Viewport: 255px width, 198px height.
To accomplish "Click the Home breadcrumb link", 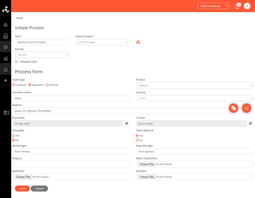I will click(x=19, y=18).
